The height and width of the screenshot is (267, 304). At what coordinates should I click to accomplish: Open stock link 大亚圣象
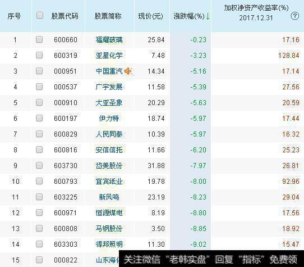(109, 103)
